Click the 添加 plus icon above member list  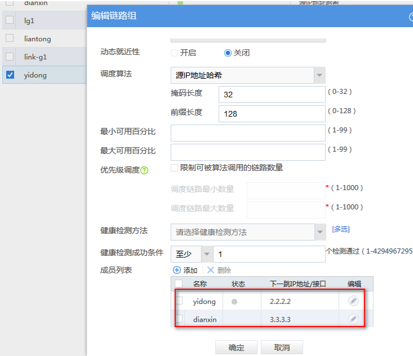pos(177,271)
